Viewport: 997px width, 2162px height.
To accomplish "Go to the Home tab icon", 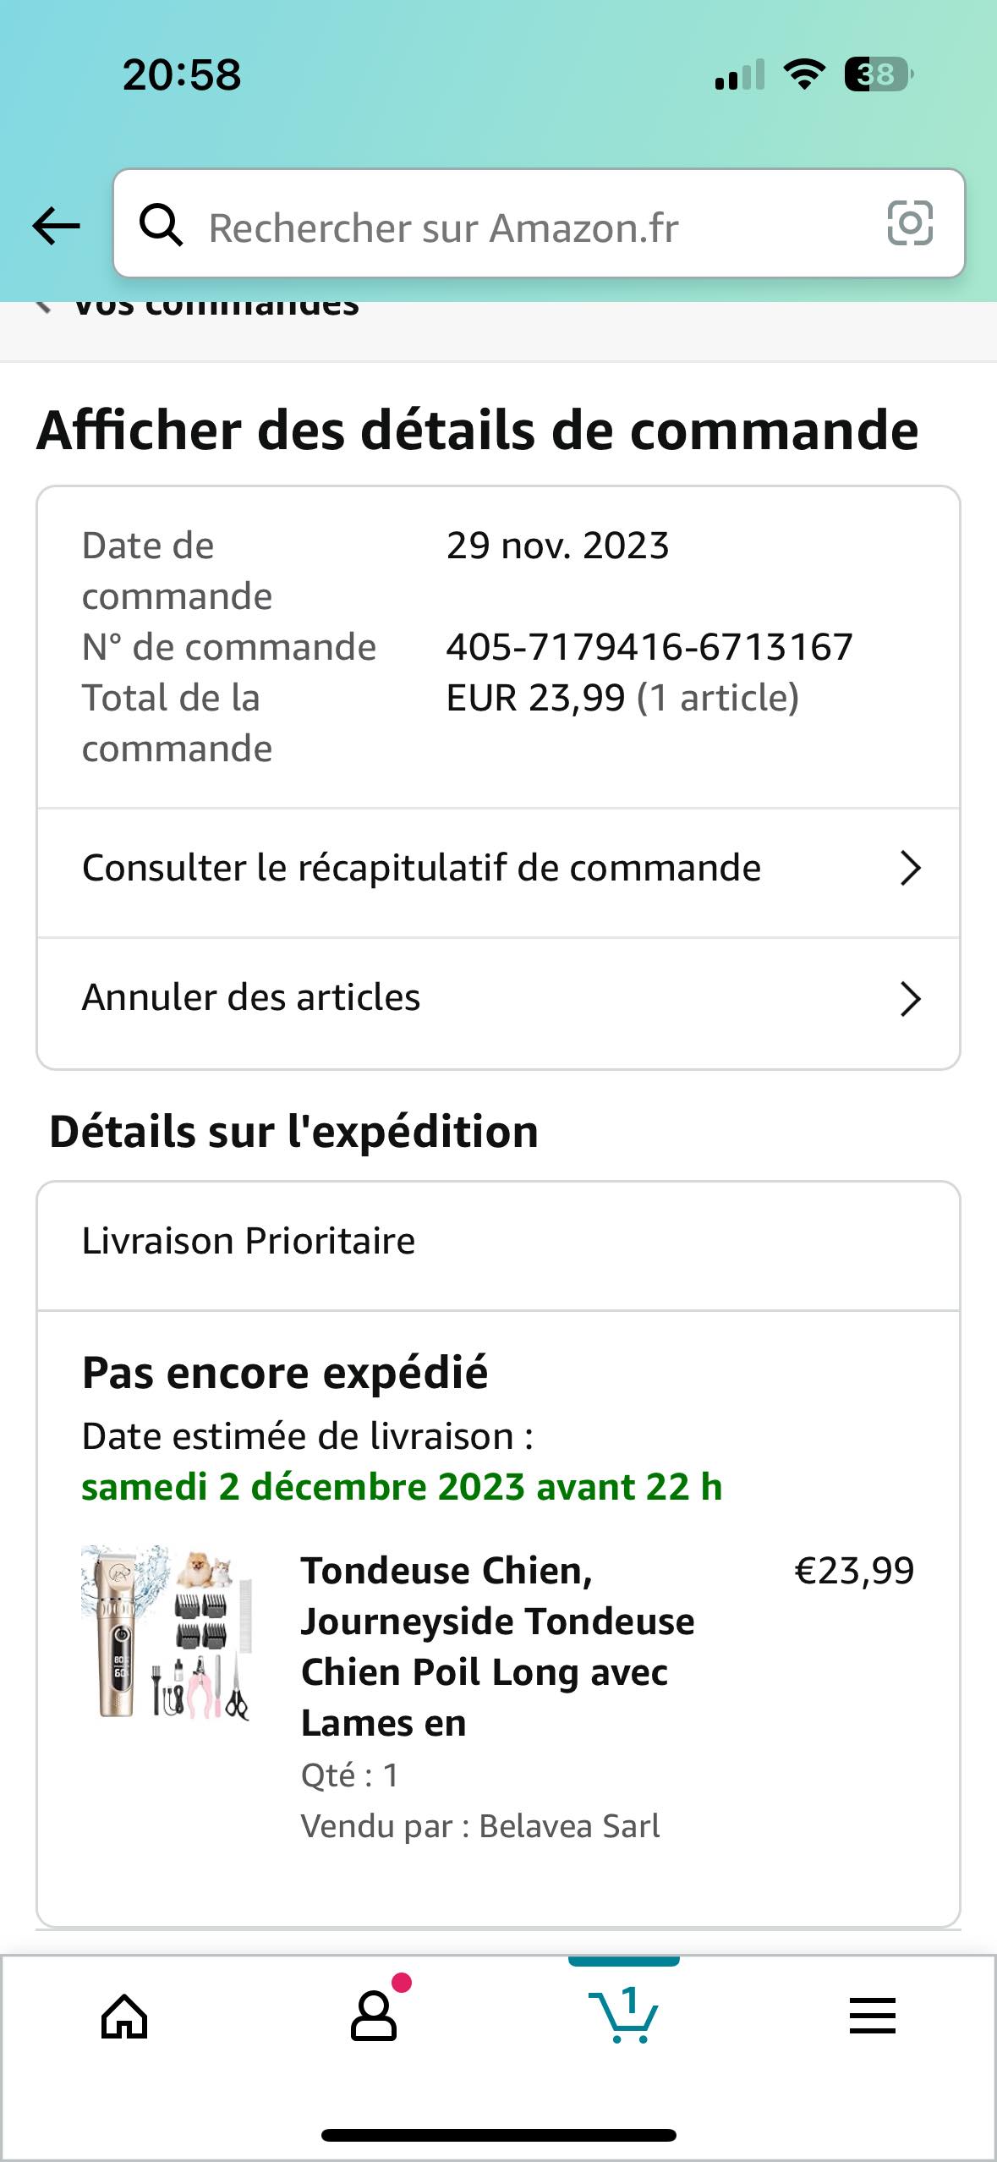I will (x=124, y=2017).
